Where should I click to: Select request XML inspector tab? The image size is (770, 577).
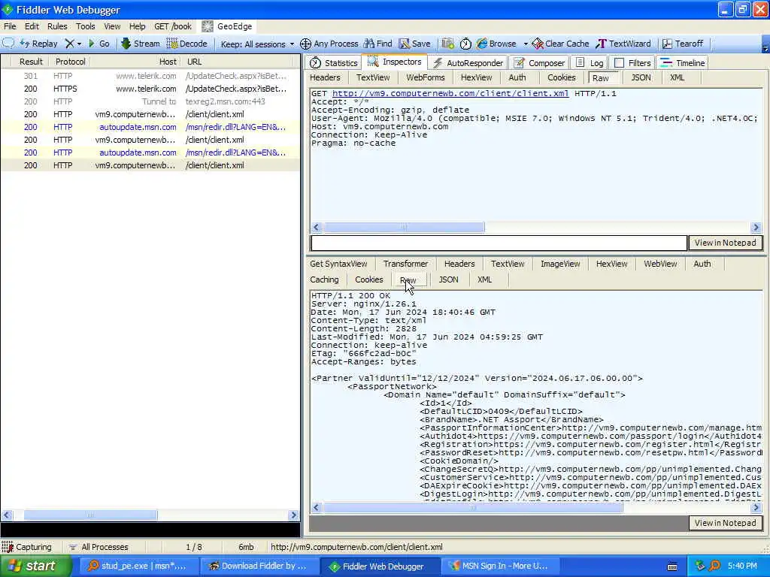tap(678, 77)
